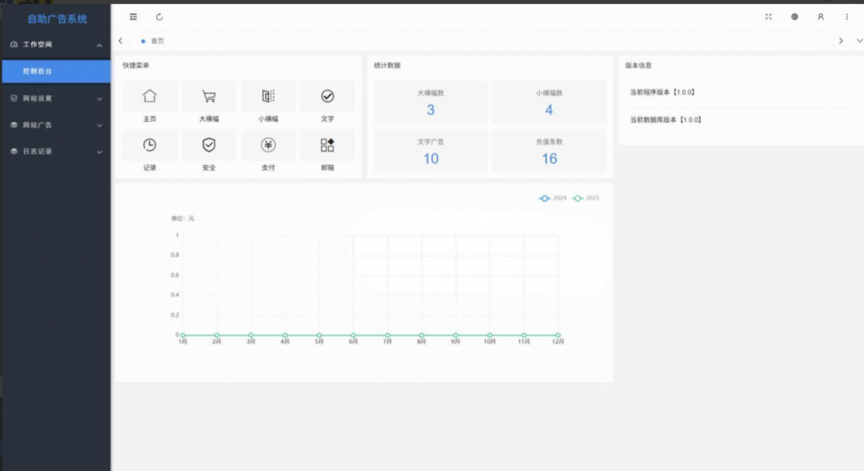
Task: Switch to the 首页 tab
Action: (x=157, y=40)
